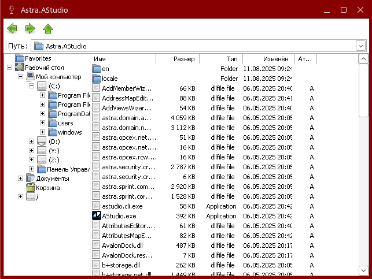This screenshot has height=279, width=372.
Task: Select the windows folder in tree
Action: [69, 132]
